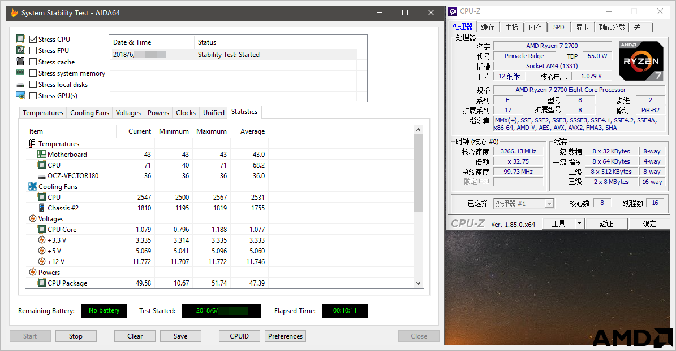Click the bolt icon for +12 V
This screenshot has height=351, width=676.
pyautogui.click(x=42, y=261)
